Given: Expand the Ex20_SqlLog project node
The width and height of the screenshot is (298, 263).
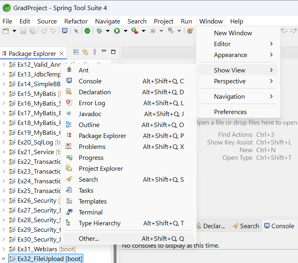Looking at the screenshot, I should (x=4, y=142).
